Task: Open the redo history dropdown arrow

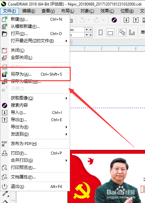Action: click(103, 20)
